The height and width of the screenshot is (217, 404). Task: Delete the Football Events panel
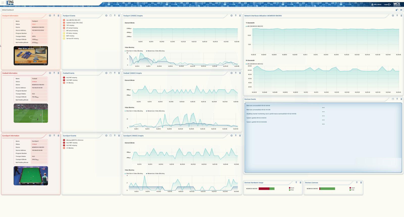coord(119,73)
